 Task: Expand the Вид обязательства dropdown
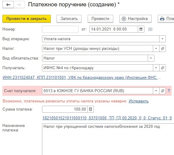pyautogui.click(x=151, y=58)
